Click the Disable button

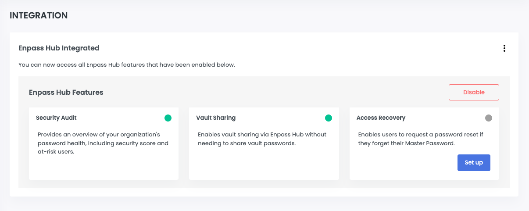tap(474, 93)
